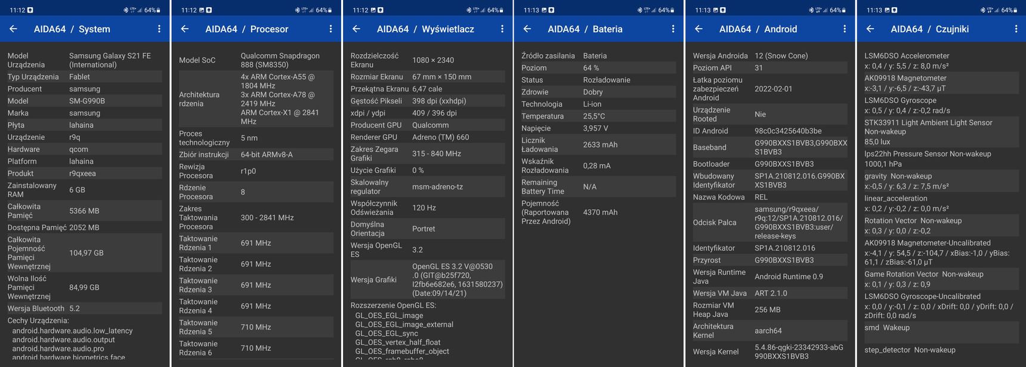Tap back arrow in Procesor screen
The height and width of the screenshot is (367, 1026).
pyautogui.click(x=185, y=29)
